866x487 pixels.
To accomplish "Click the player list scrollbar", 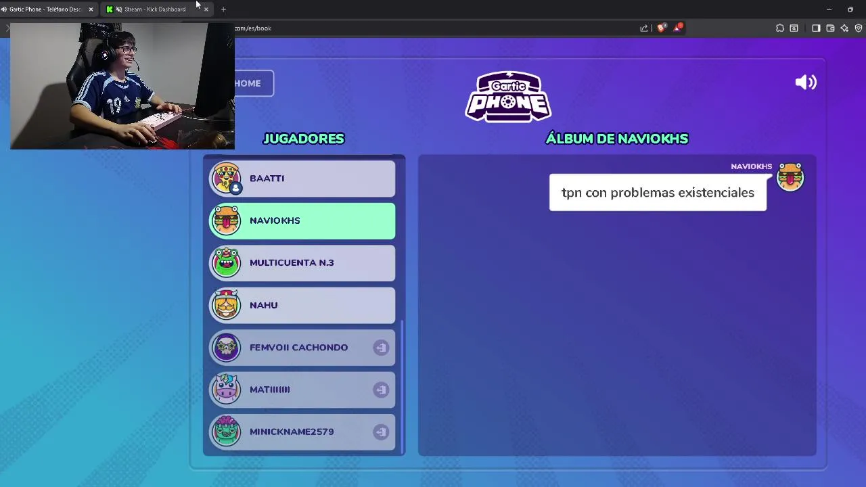I will pos(403,387).
